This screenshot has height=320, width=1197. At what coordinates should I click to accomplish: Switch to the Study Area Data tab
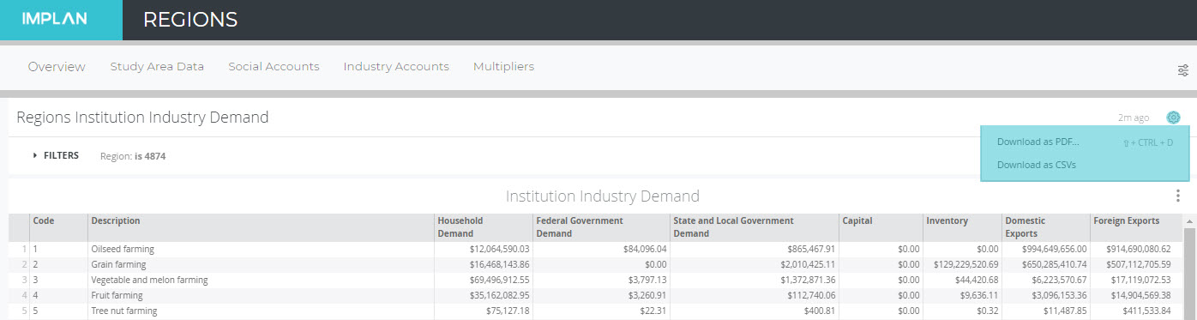157,66
